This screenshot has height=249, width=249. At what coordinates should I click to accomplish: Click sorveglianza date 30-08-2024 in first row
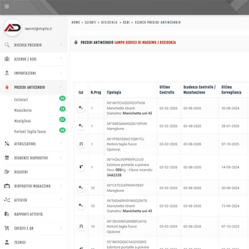[x=230, y=108]
